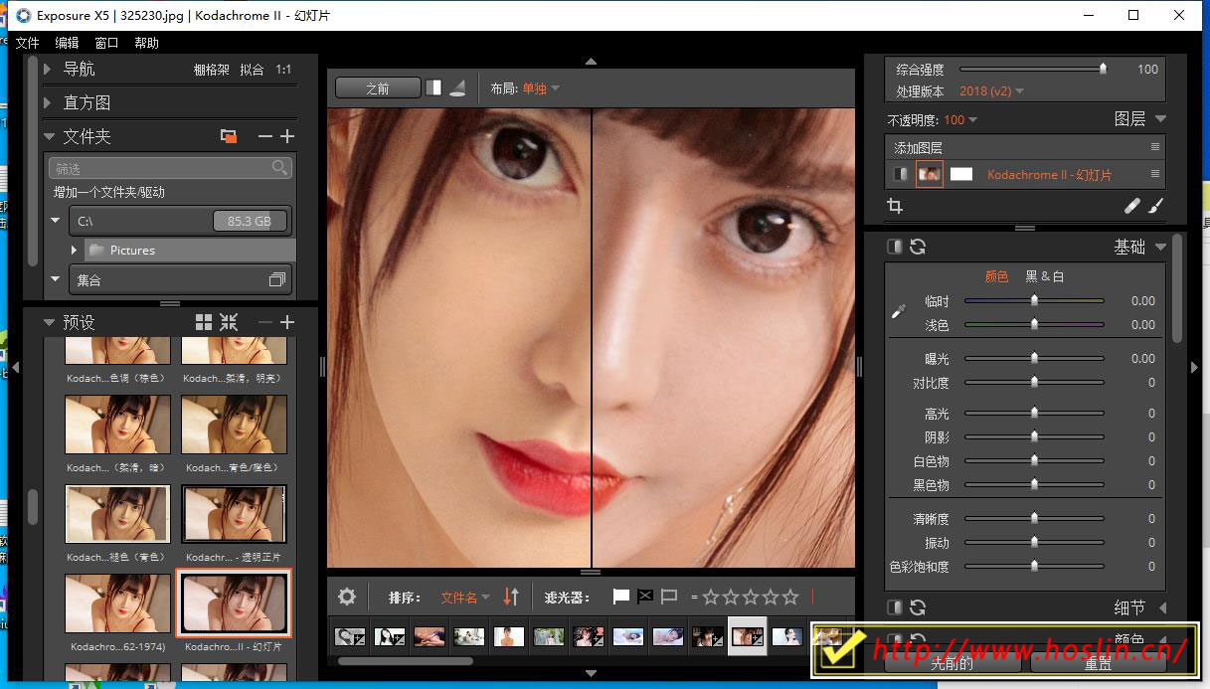Toggle the 之前 before view button
Image resolution: width=1210 pixels, height=689 pixels.
point(378,87)
